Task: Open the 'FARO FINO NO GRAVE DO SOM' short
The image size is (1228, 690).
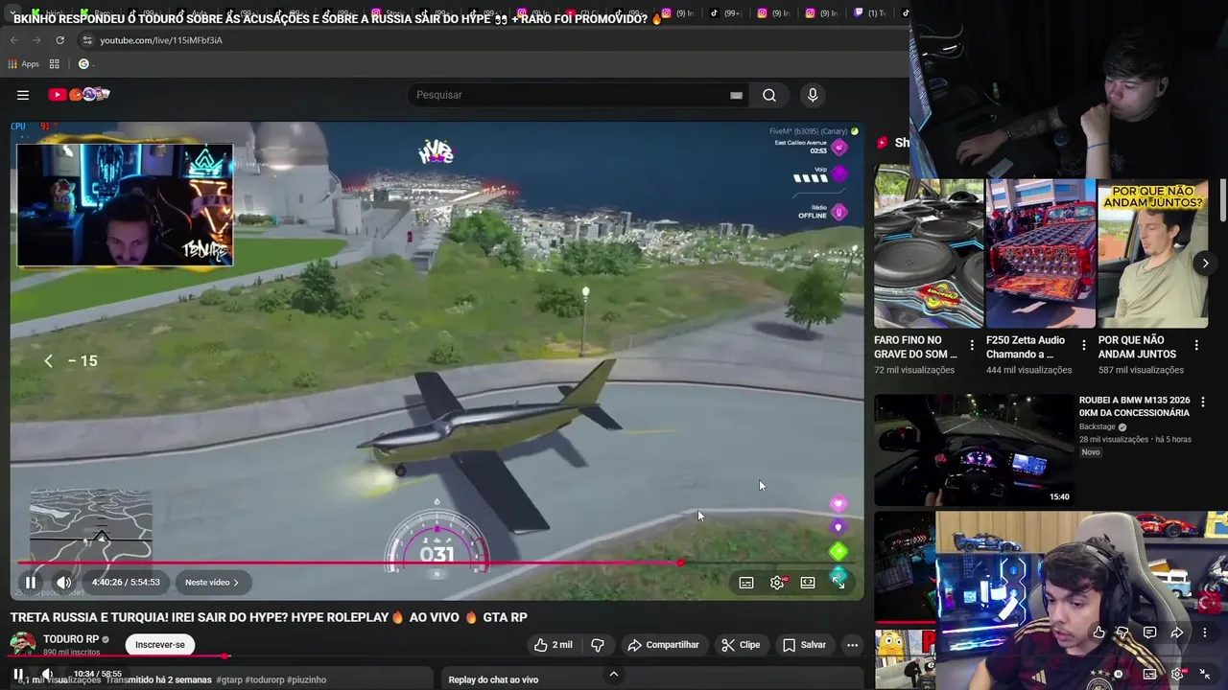Action: tap(928, 253)
